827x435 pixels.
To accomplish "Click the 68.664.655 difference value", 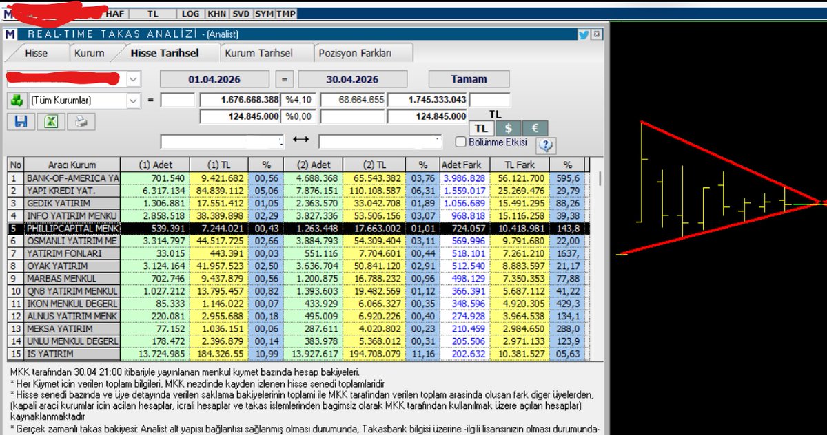I will point(353,100).
